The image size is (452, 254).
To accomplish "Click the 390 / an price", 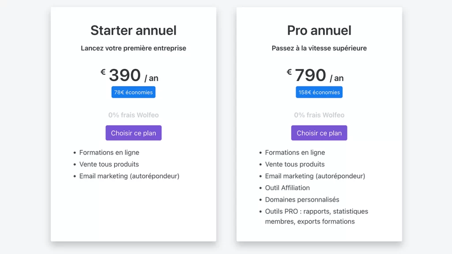I will pos(133,75).
